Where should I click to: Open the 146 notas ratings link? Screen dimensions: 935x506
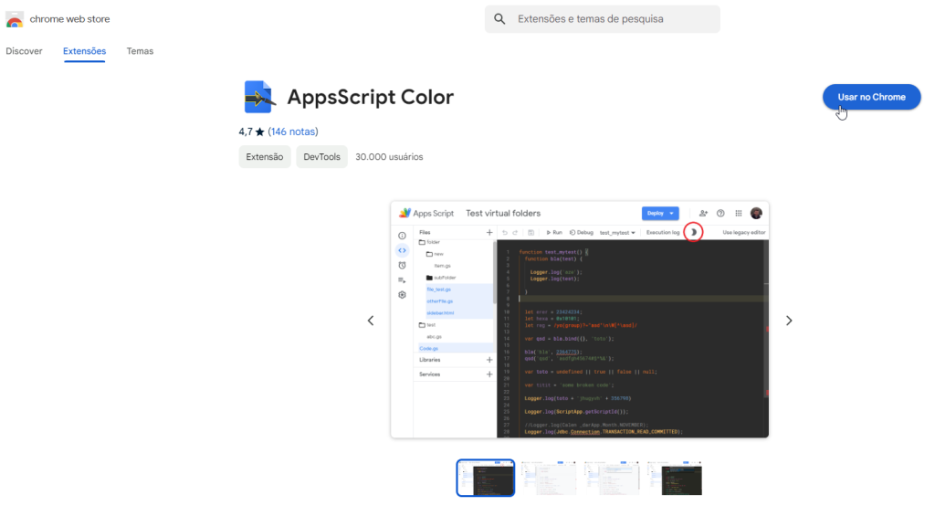tap(293, 132)
